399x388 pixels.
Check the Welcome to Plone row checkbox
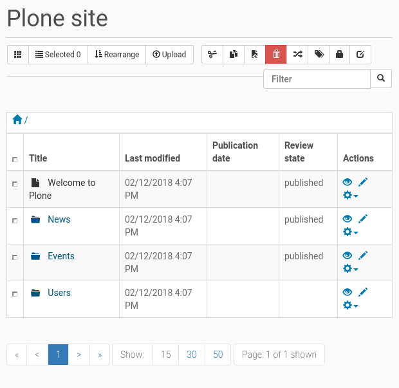(x=15, y=184)
